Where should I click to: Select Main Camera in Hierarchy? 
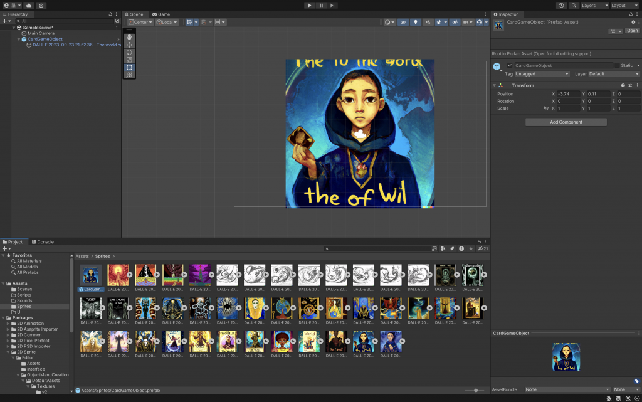[x=41, y=33]
